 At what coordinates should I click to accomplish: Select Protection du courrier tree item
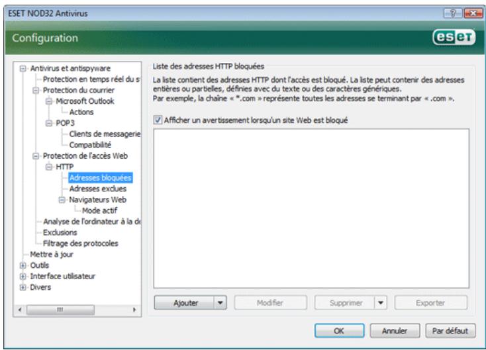(x=78, y=91)
